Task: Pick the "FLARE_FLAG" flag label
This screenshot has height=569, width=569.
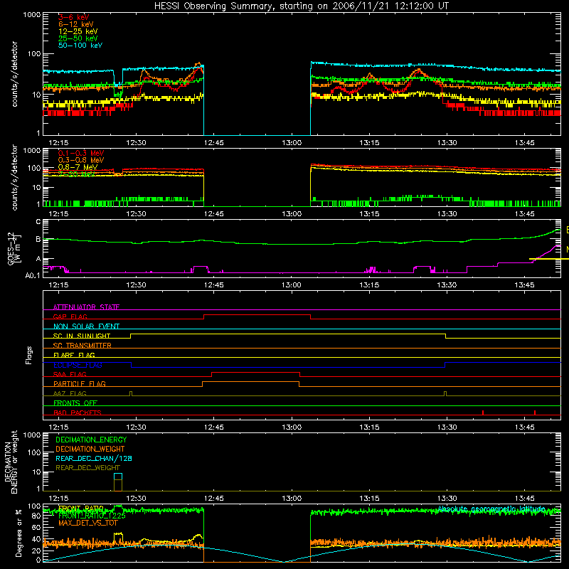Action: point(74,355)
